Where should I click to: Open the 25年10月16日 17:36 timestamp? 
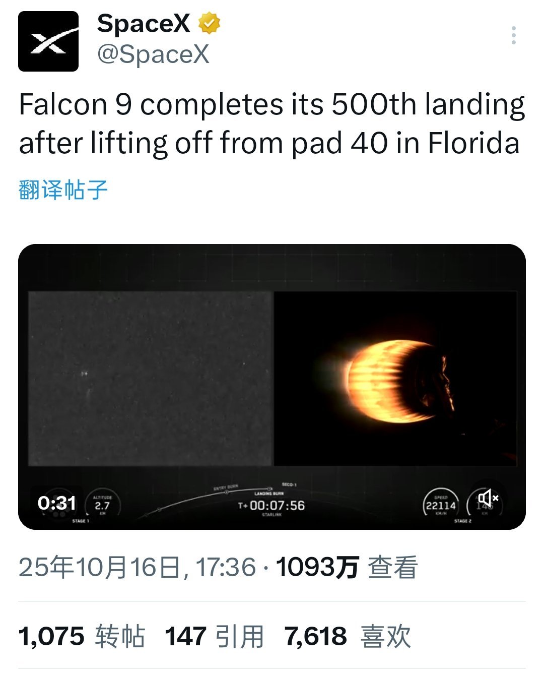point(137,567)
